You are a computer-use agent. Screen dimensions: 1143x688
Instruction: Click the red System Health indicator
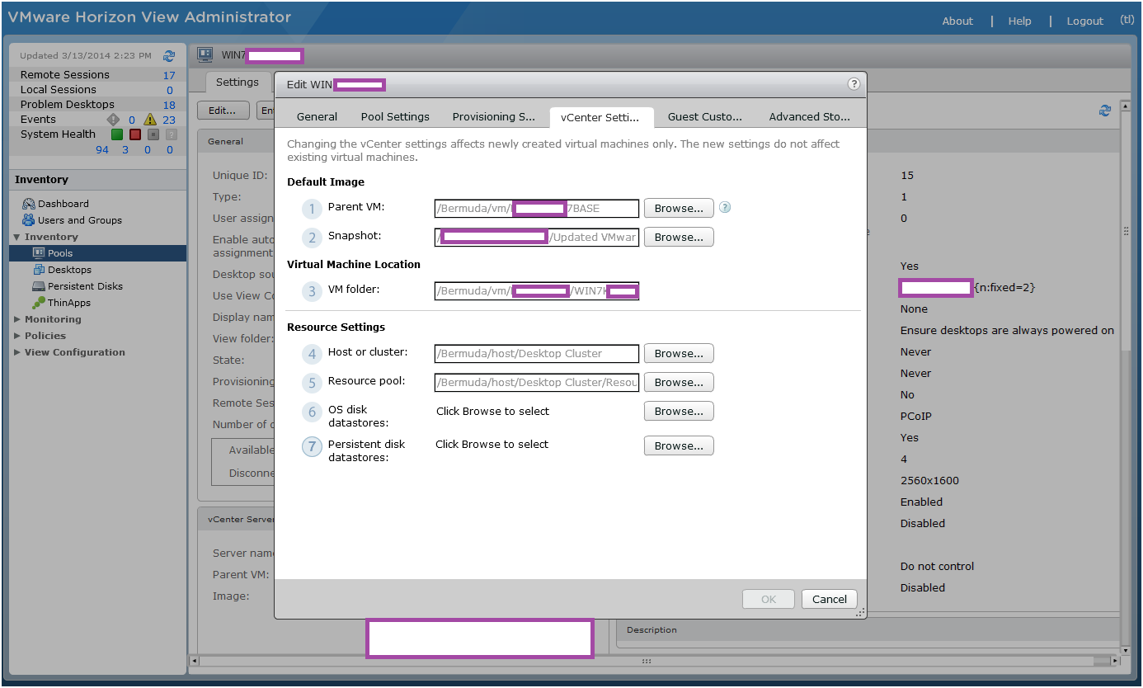tap(134, 134)
